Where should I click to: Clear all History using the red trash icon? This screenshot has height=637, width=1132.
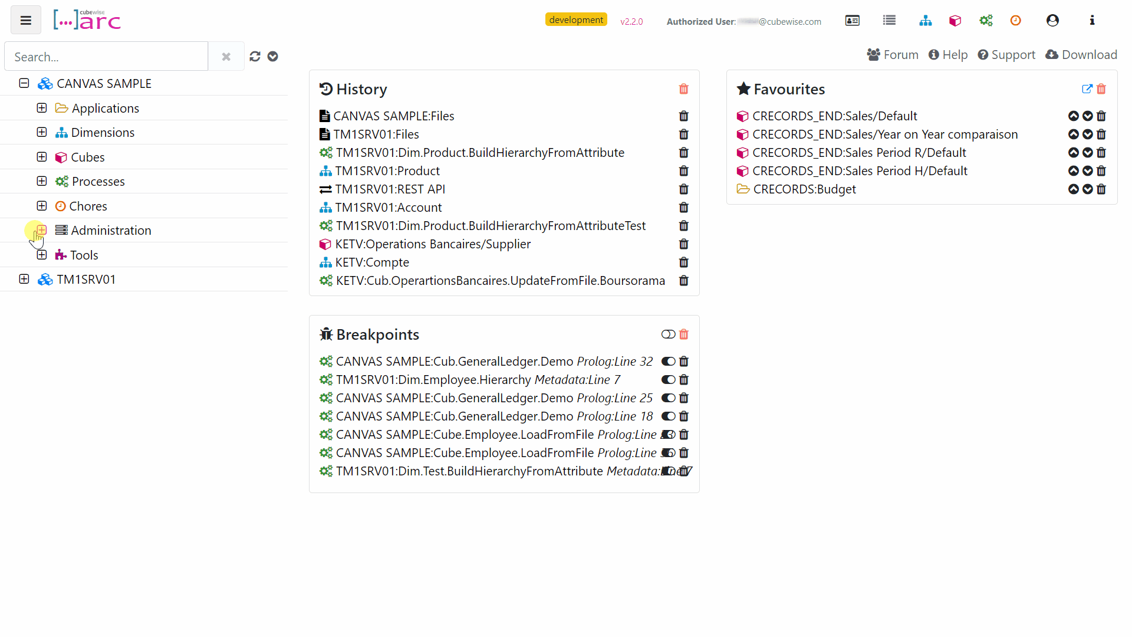684,89
